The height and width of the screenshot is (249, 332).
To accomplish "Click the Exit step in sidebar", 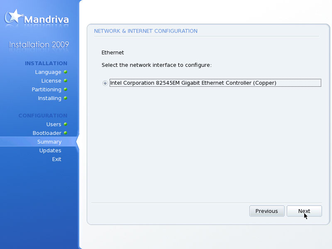I will pos(57,159).
